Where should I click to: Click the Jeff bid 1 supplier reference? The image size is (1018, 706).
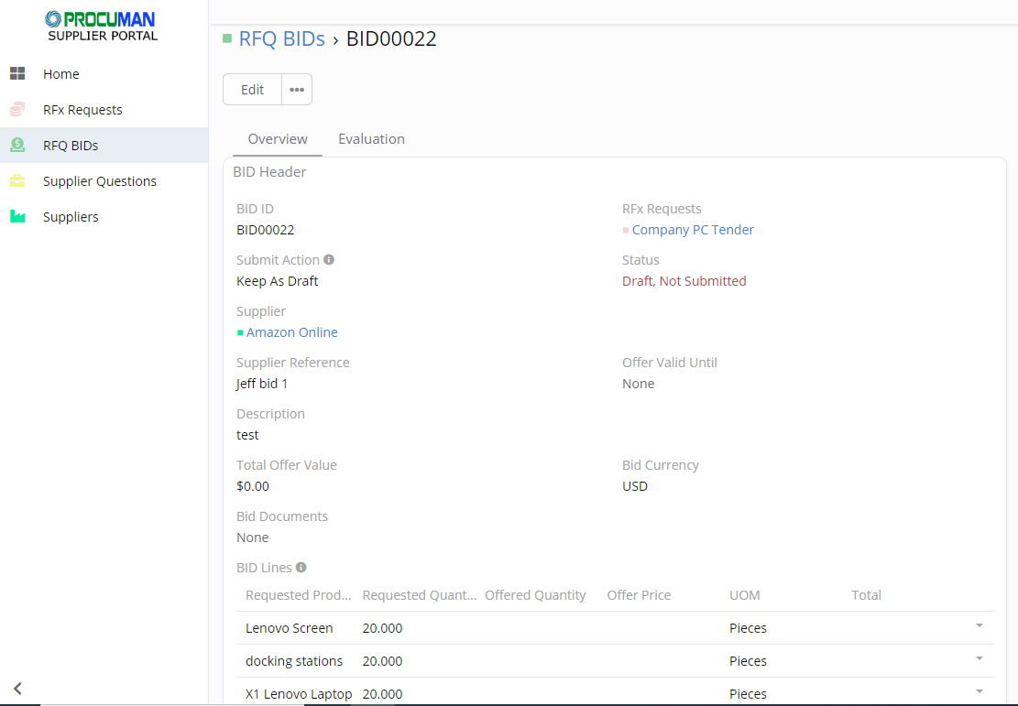262,384
